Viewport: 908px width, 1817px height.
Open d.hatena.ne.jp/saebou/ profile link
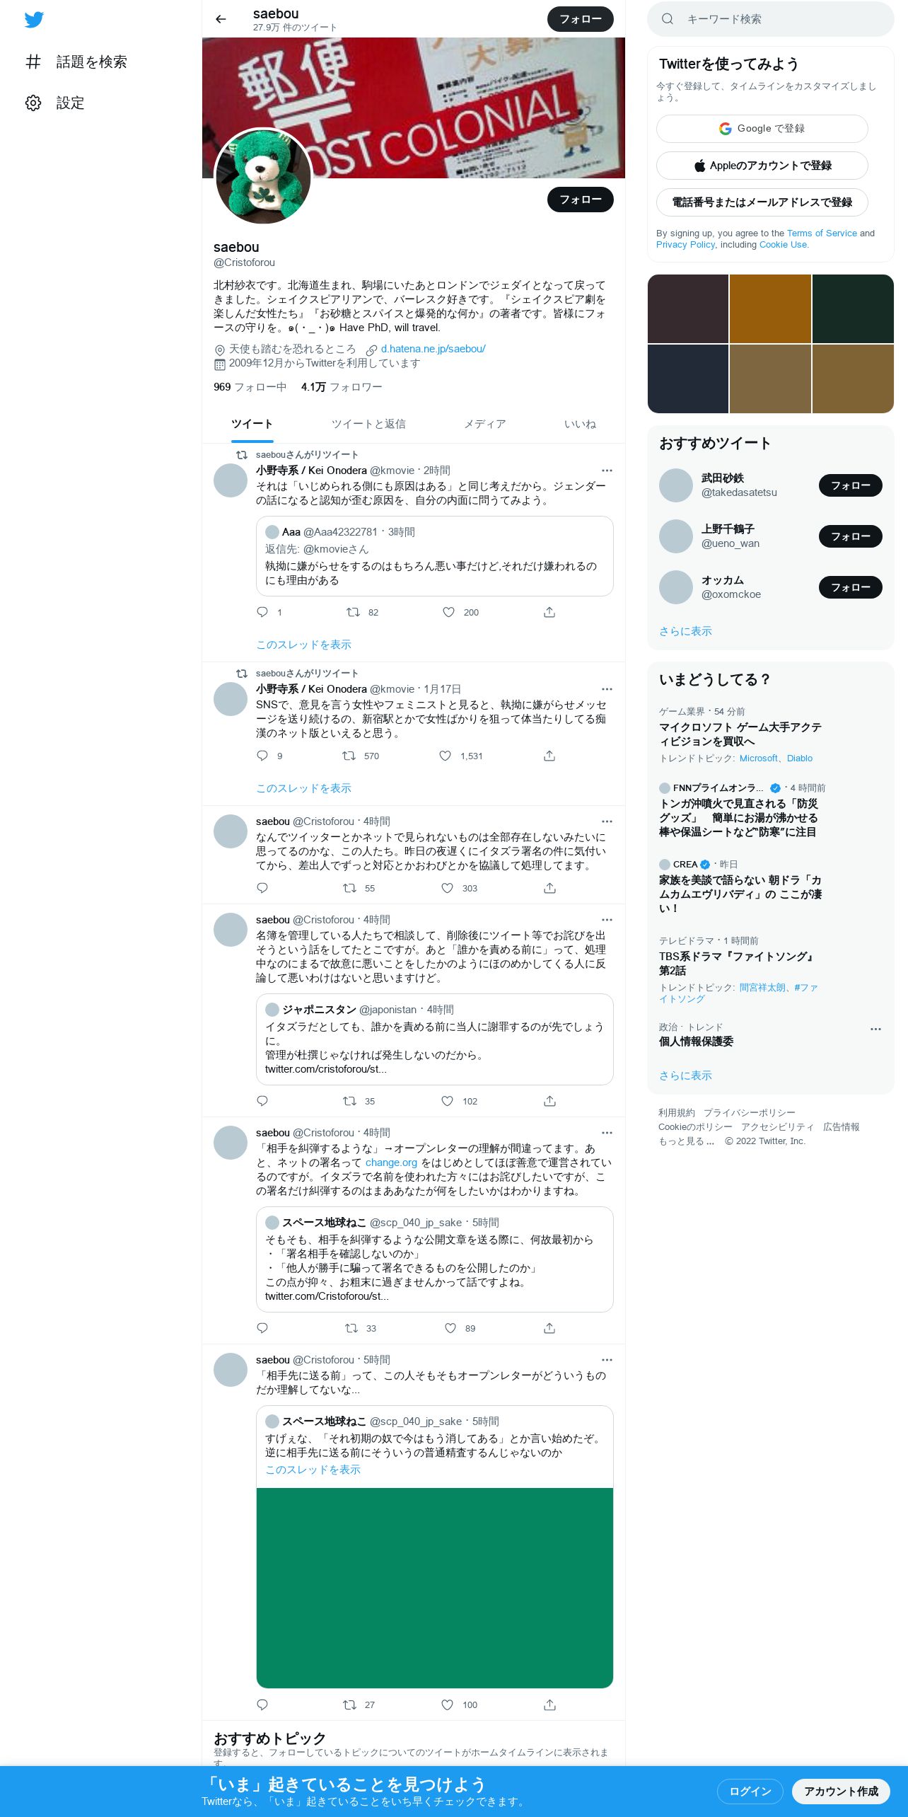(x=433, y=349)
